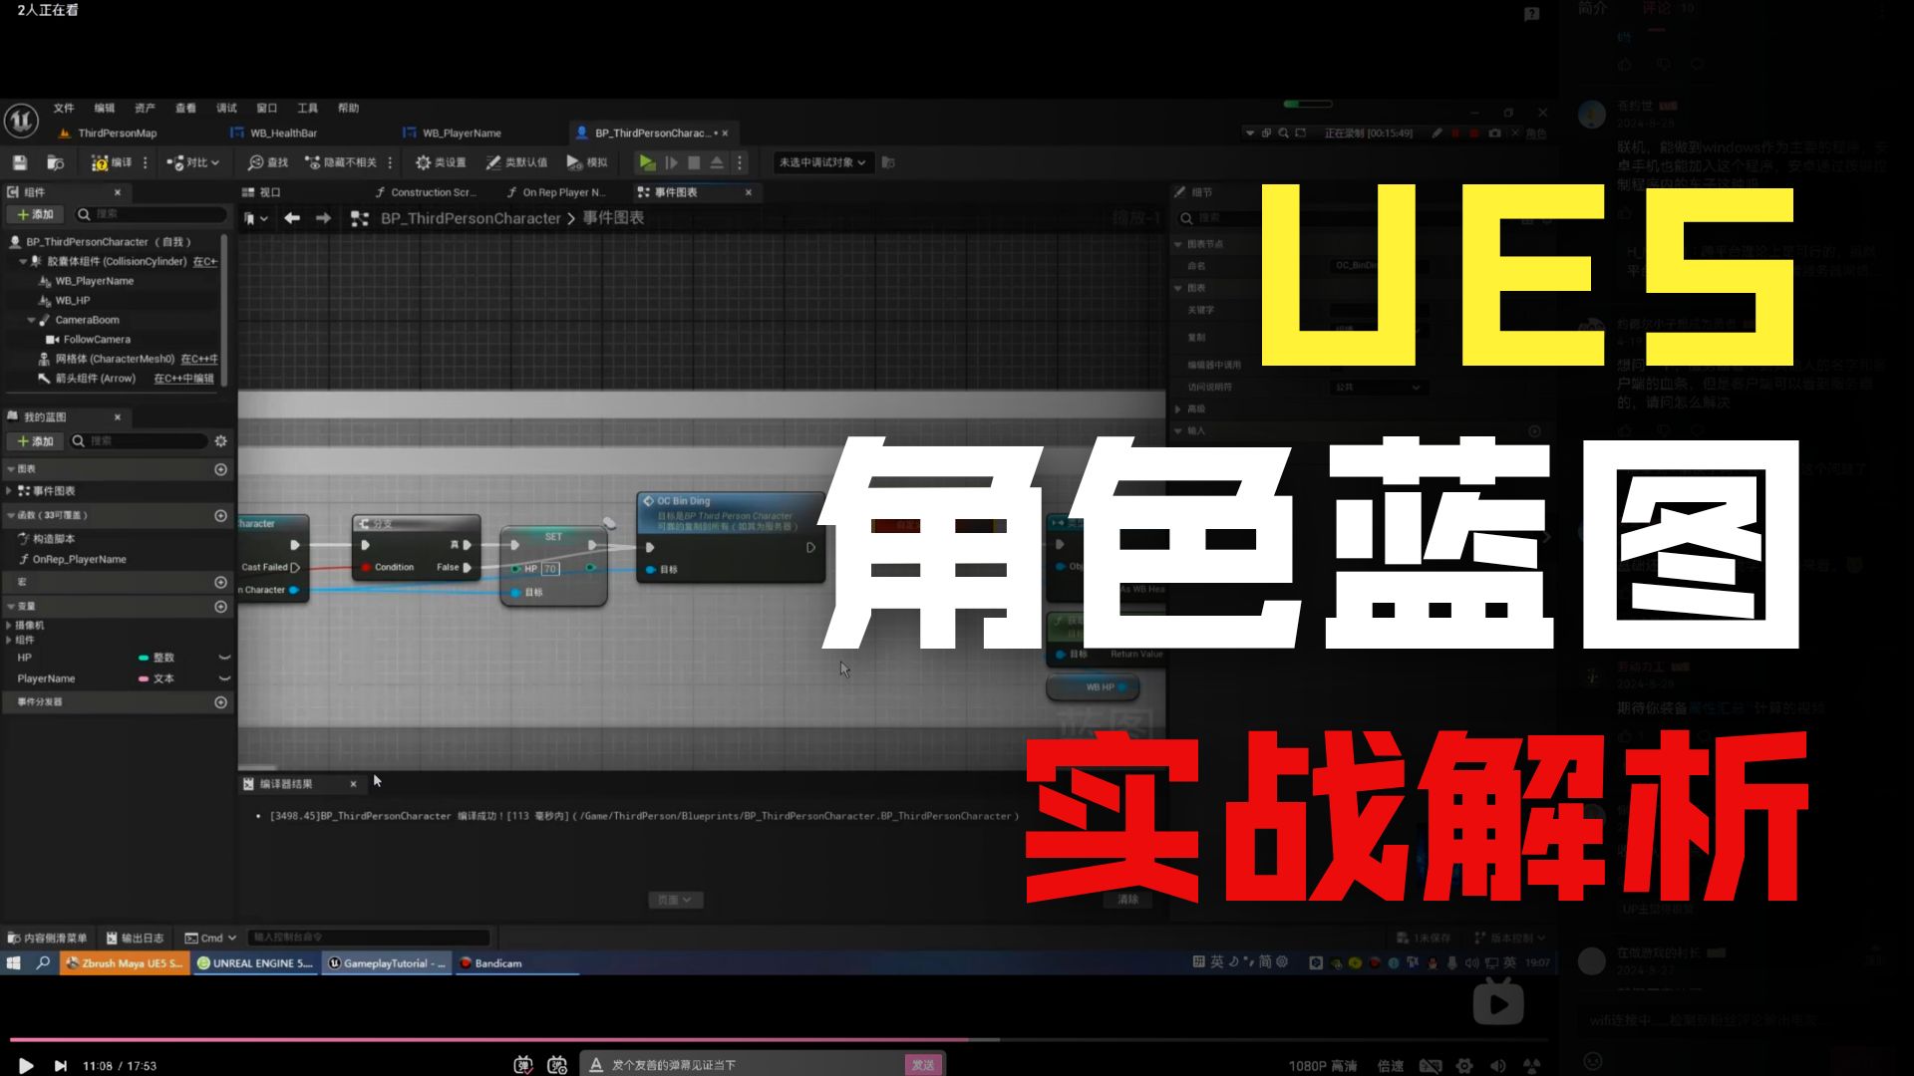Add new function with 函数 plus icon
Image resolution: width=1914 pixels, height=1076 pixels.
pyautogui.click(x=221, y=515)
